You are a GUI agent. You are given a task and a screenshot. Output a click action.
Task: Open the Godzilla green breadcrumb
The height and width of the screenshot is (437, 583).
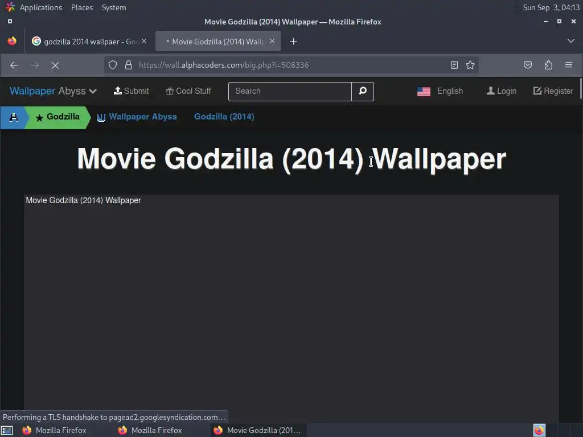[x=58, y=117]
